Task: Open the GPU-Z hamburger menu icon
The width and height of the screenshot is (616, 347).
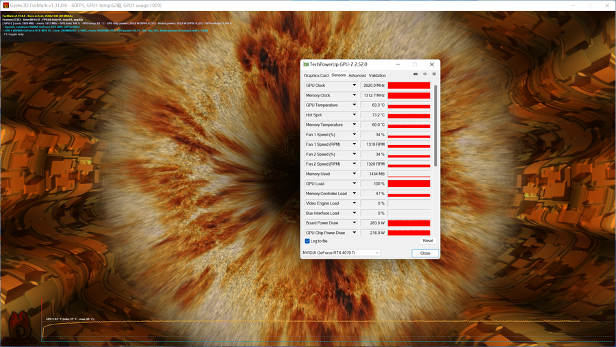Action: click(434, 74)
